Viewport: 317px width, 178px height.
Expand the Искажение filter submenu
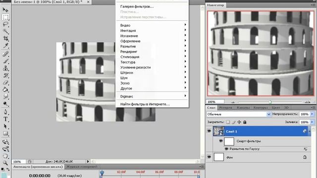152,36
